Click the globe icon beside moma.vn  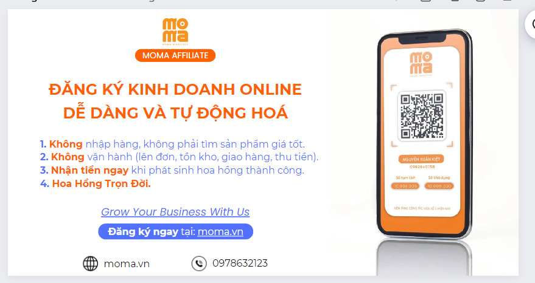point(91,264)
